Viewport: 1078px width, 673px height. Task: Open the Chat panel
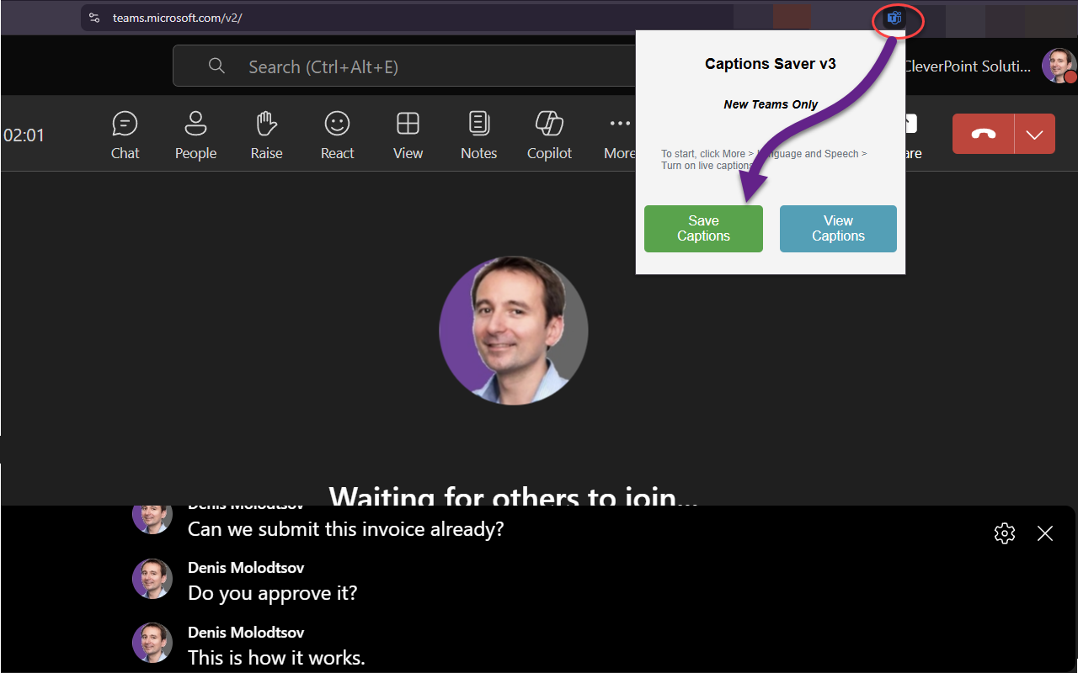[125, 135]
